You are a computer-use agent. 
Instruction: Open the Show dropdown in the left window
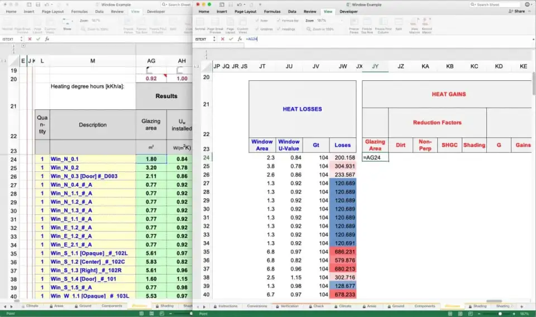click(67, 25)
